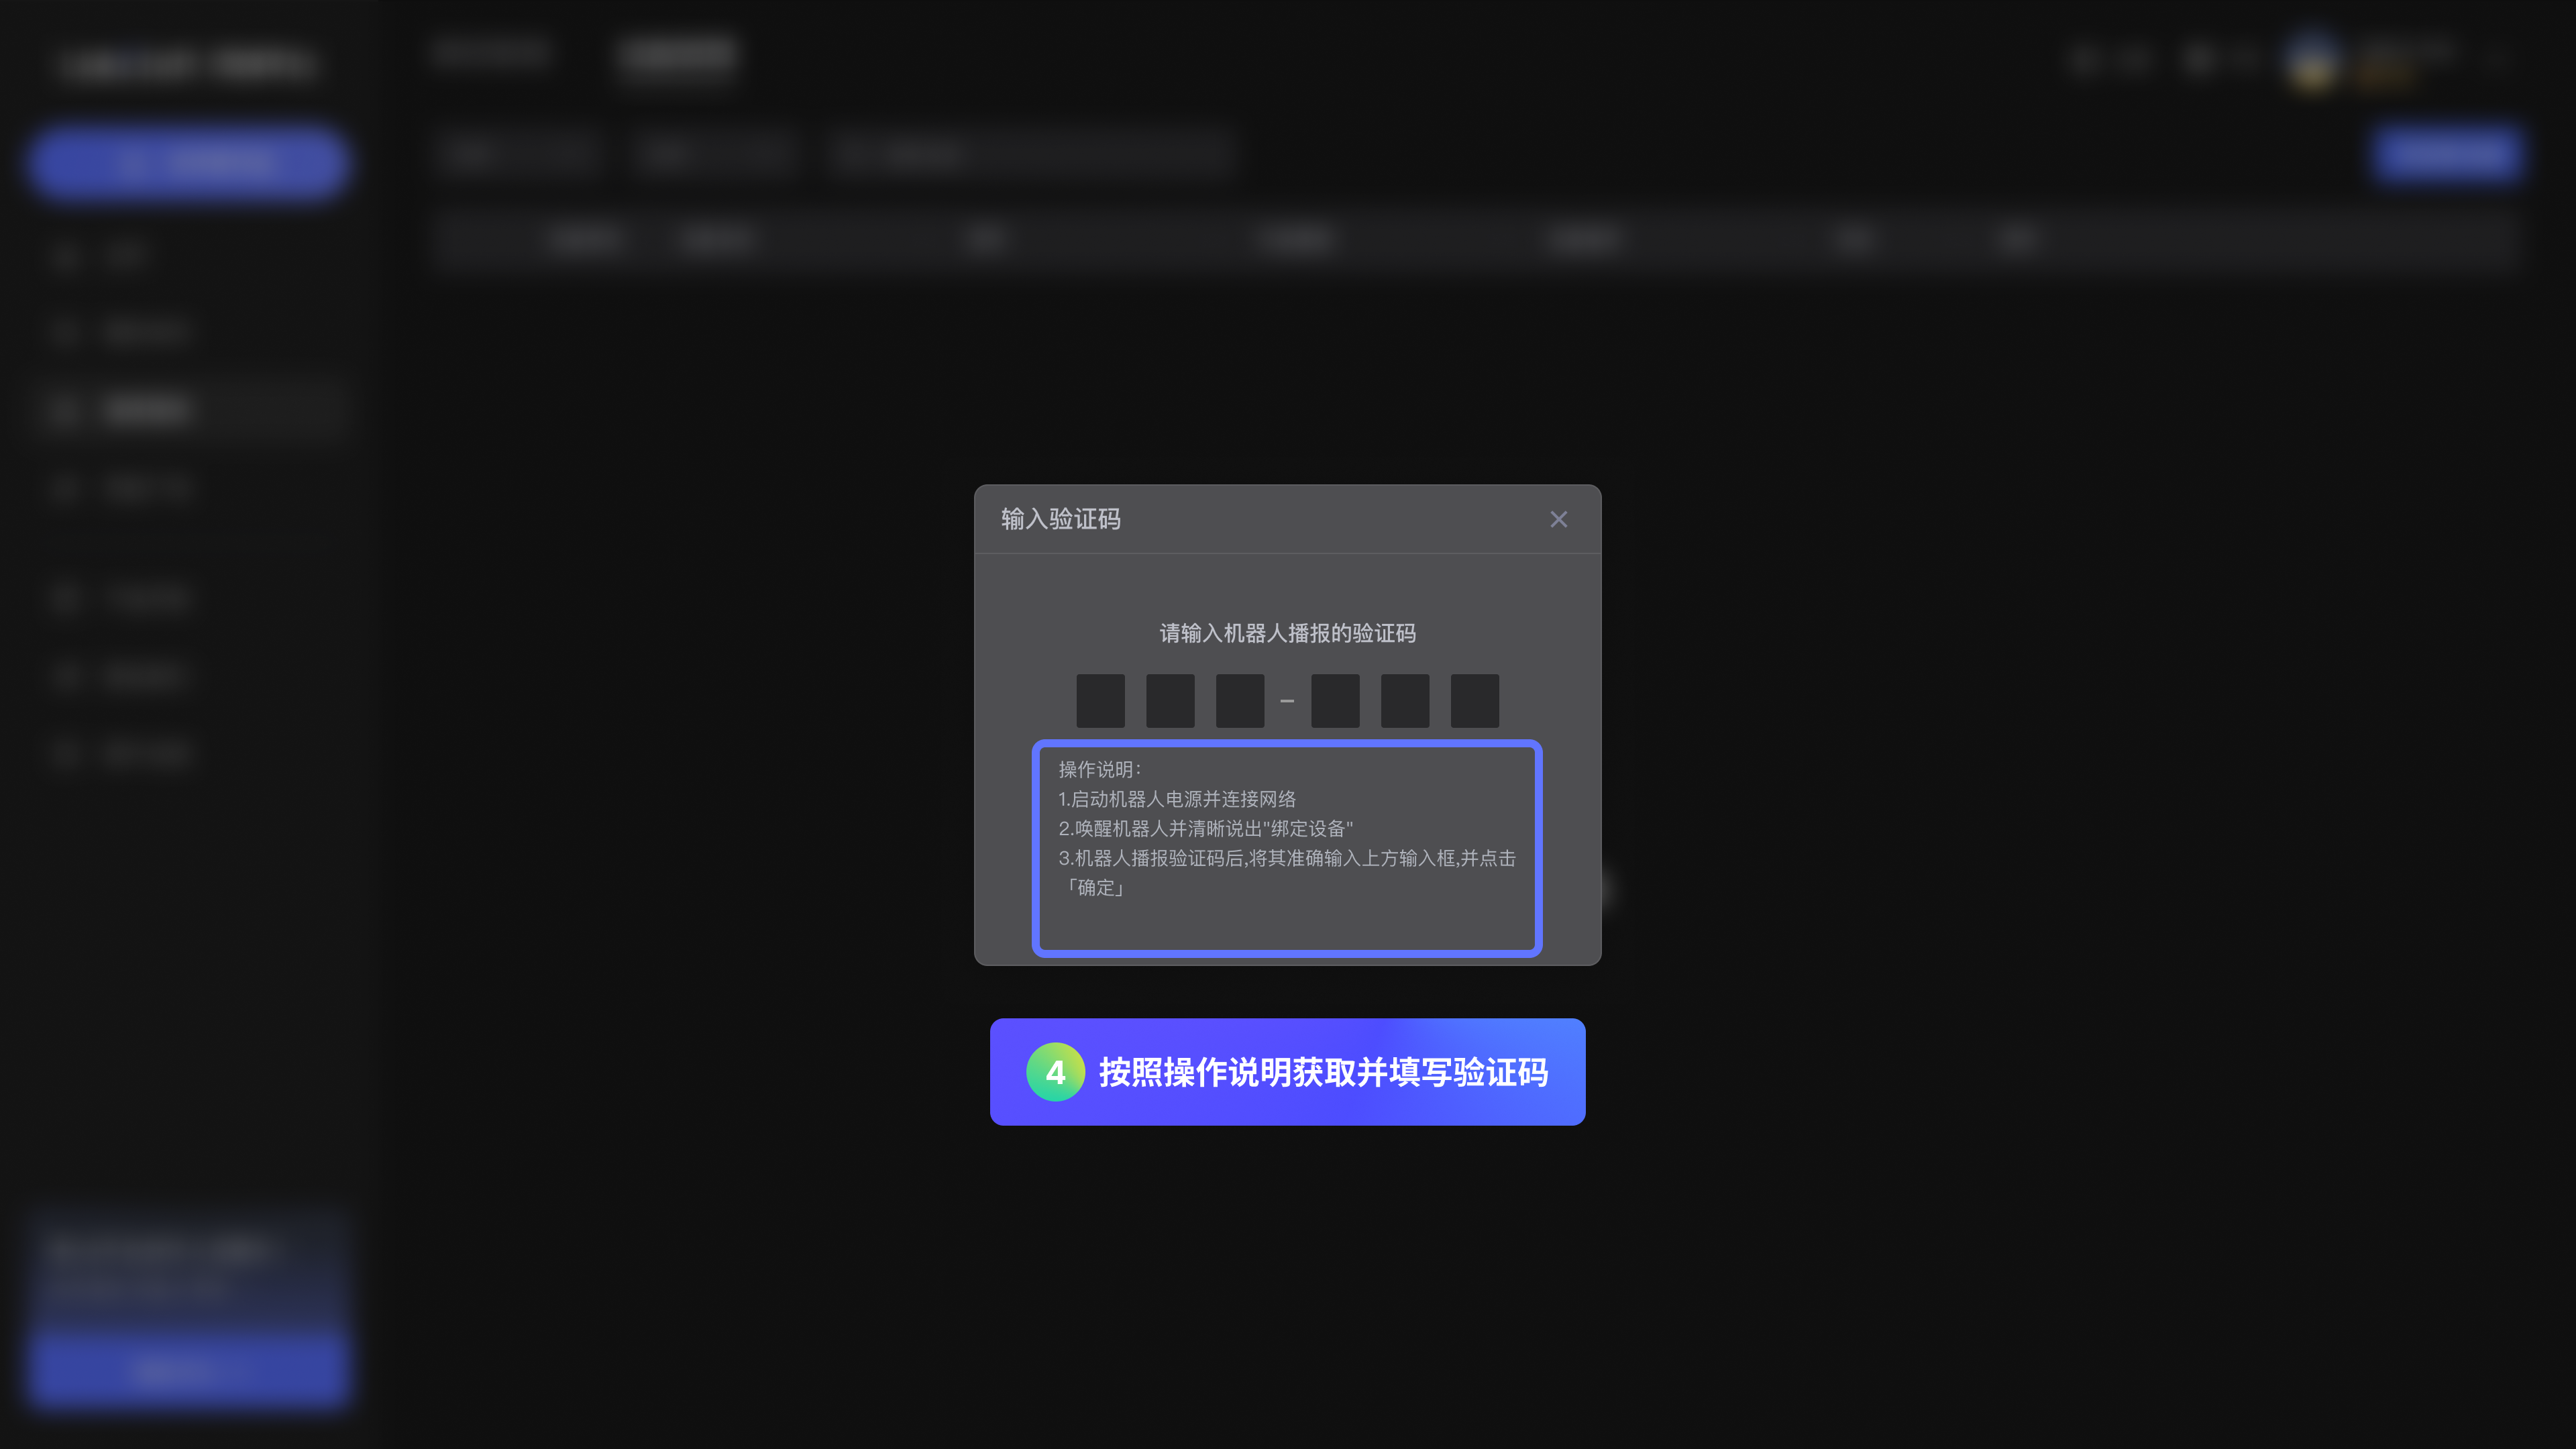This screenshot has height=1449, width=2576.
Task: Click the fourth sidebar section icon
Action: pos(66,488)
